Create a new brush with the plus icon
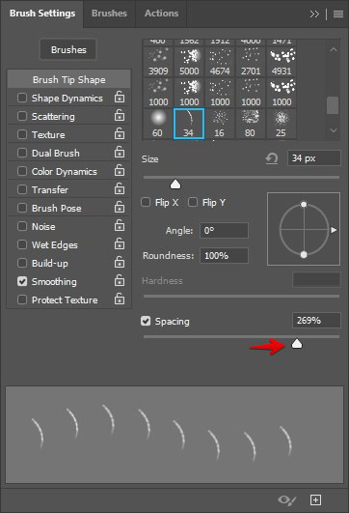The width and height of the screenshot is (349, 513). [315, 499]
